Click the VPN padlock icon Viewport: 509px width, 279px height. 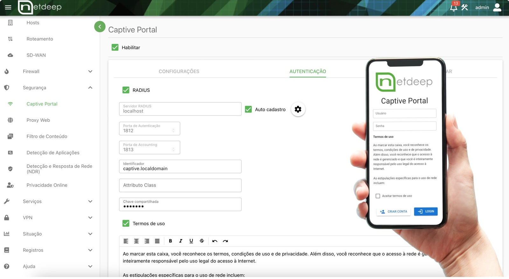click(7, 218)
